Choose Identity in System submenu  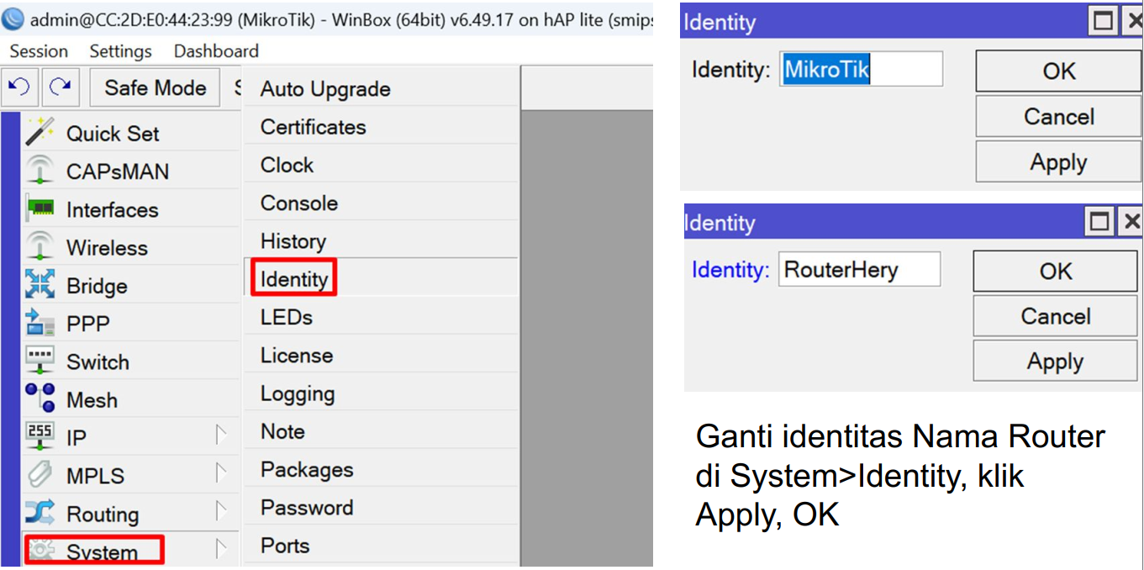[381, 278]
